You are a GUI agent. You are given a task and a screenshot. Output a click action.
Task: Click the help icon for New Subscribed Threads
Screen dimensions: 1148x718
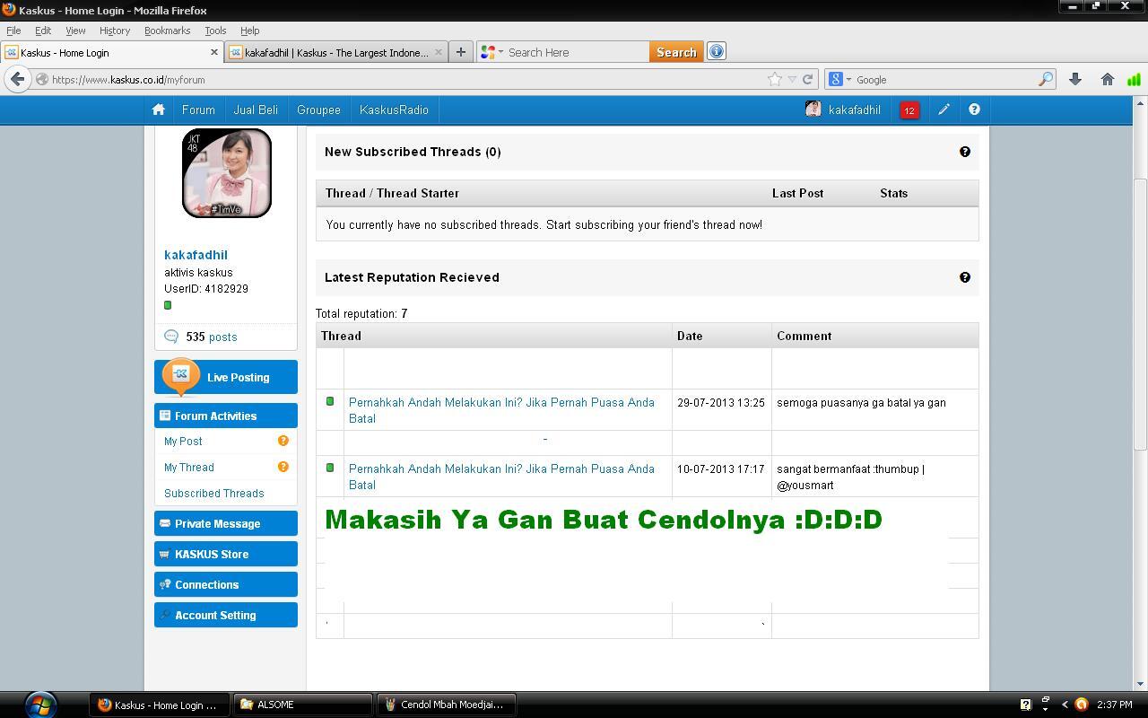965,152
